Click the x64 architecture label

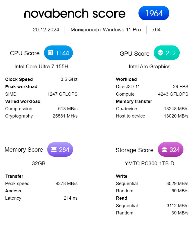click(x=156, y=30)
